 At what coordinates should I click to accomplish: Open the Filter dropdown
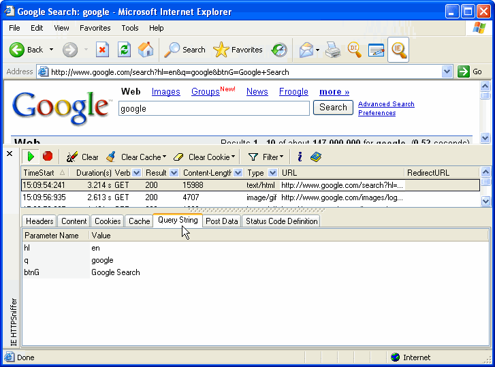[266, 157]
